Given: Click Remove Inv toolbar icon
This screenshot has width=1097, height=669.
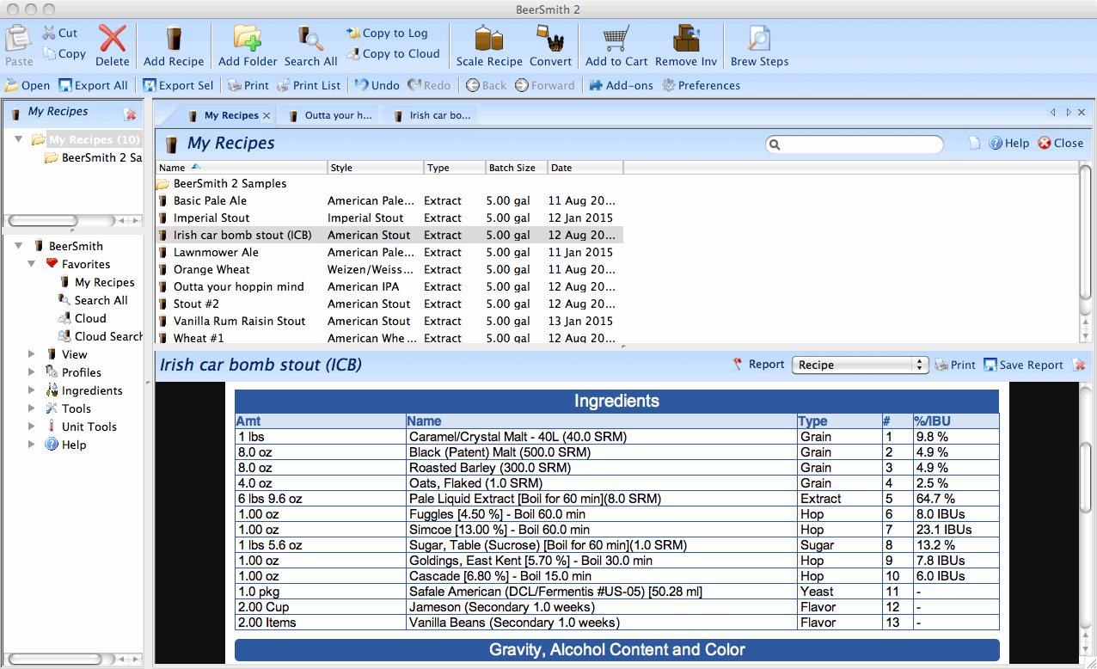Looking at the screenshot, I should (686, 46).
